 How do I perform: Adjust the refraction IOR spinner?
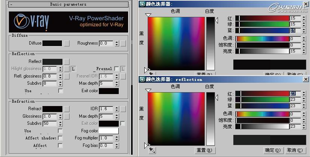(x=116, y=109)
